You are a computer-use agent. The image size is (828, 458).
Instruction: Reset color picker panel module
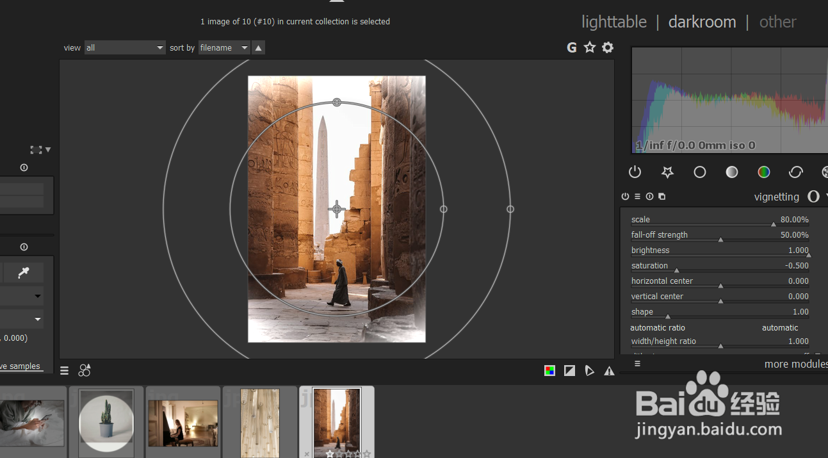[24, 247]
